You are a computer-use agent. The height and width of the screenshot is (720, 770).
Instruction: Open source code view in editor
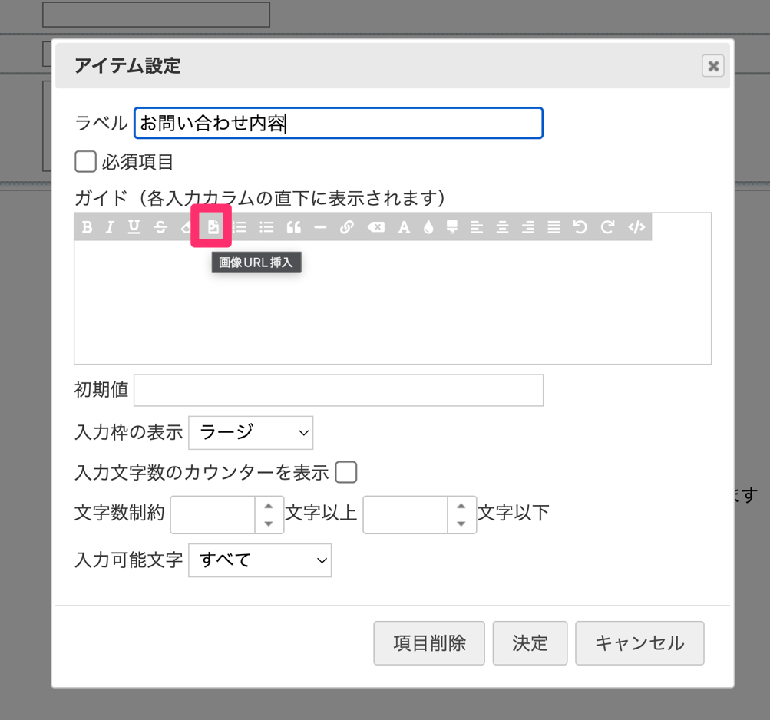pos(636,227)
